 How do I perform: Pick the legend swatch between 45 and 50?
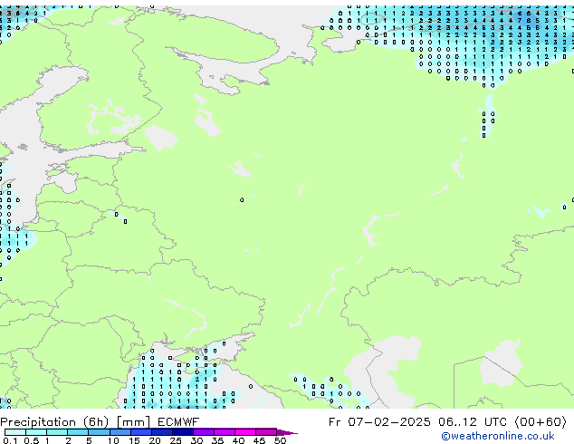(x=266, y=432)
